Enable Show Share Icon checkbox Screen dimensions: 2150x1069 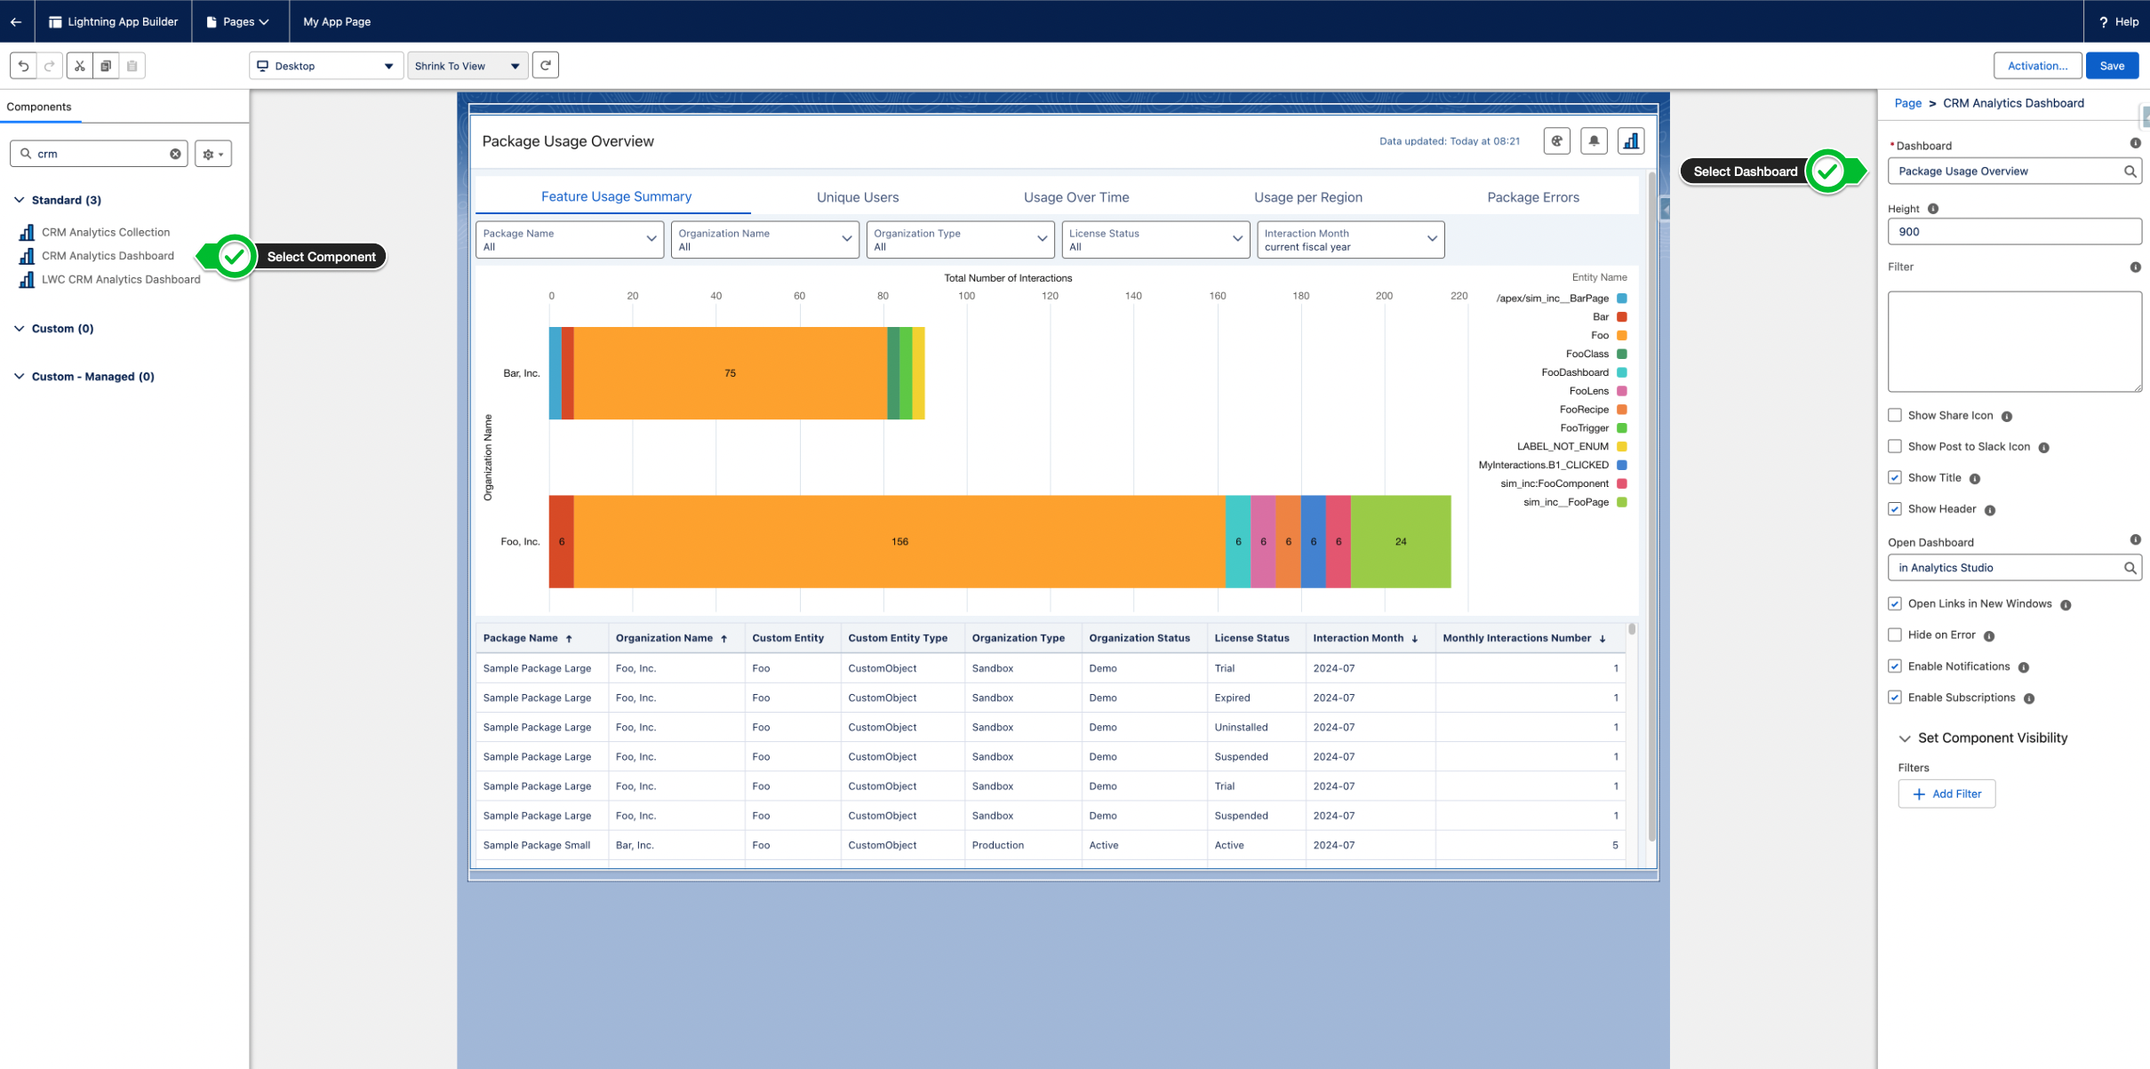click(x=1895, y=415)
